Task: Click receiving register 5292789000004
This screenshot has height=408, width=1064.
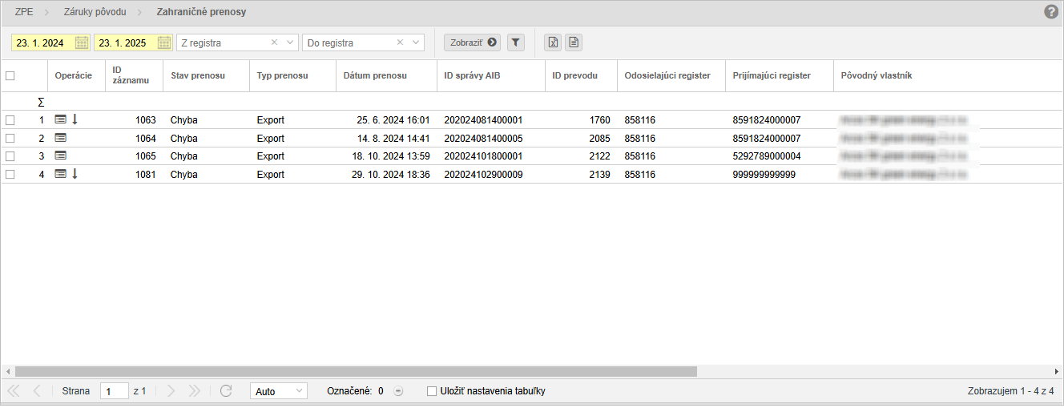Action: 766,156
